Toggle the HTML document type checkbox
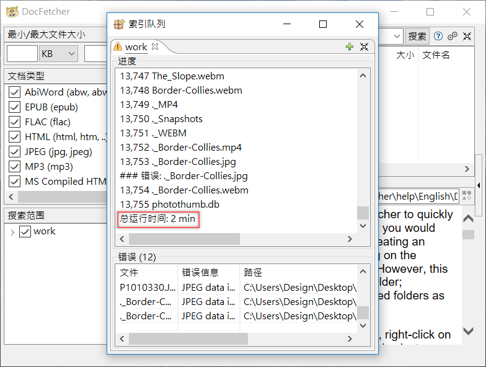The height and width of the screenshot is (367, 486). coord(15,136)
